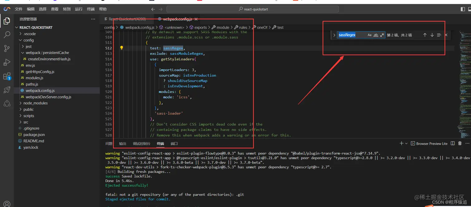Collapse the REACT-QUICKSTART root folder
Viewport: 471px width, 207px height.
click(x=17, y=27)
